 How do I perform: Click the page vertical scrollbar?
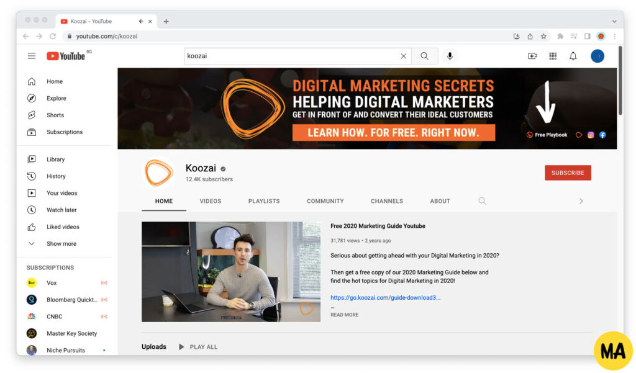click(620, 81)
